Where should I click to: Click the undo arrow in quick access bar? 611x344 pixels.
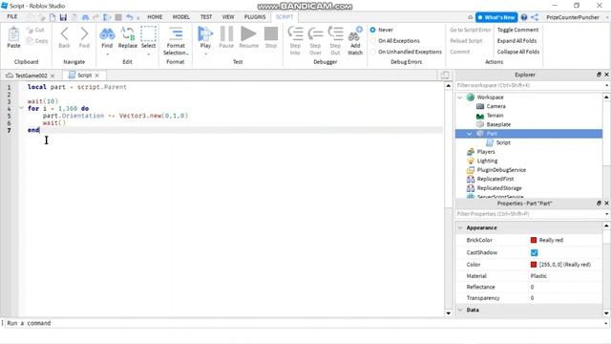click(x=130, y=17)
